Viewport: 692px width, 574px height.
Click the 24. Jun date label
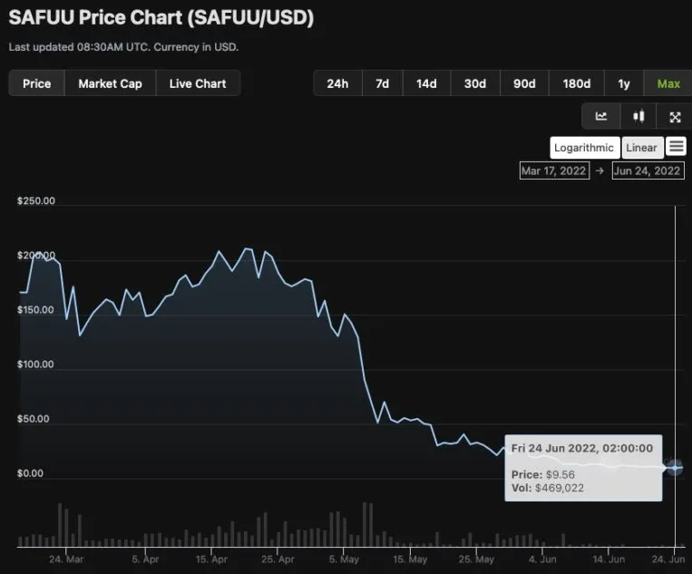[x=668, y=559]
